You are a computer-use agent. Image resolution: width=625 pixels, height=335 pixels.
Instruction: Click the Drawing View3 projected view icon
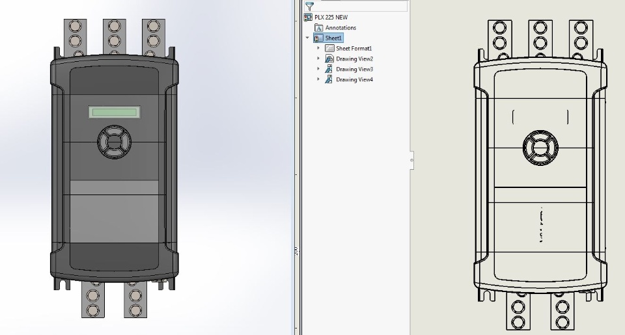coord(329,69)
